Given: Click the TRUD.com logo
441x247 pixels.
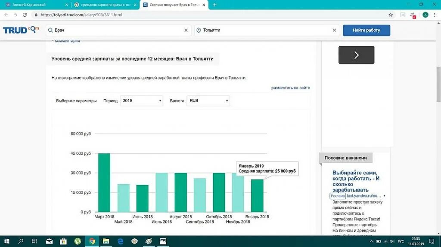Looking at the screenshot, I should (x=21, y=30).
